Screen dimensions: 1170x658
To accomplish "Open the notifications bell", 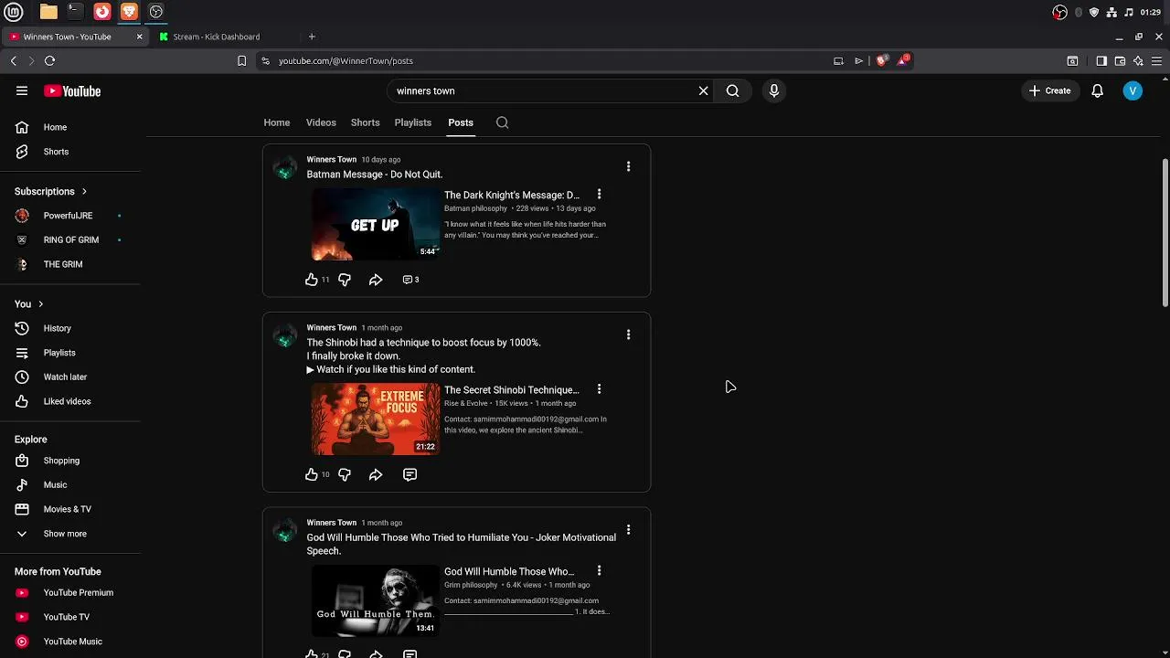I will tap(1097, 90).
